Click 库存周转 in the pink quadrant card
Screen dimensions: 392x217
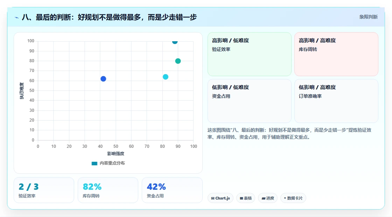tap(308, 49)
